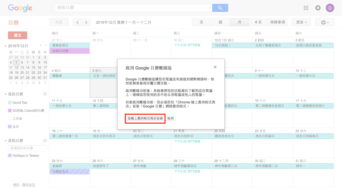This screenshot has width=342, height=188.
Task: Toggle David Tsai calendar visibility
Action: coord(10,102)
